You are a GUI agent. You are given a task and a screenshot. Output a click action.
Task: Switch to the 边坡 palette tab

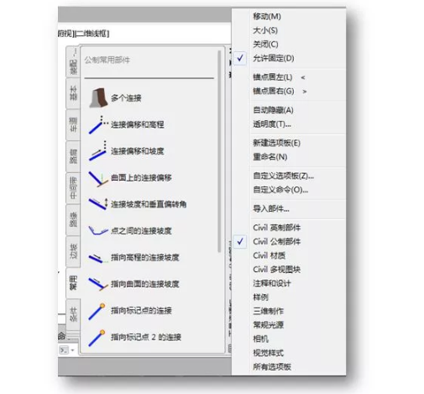coord(73,251)
